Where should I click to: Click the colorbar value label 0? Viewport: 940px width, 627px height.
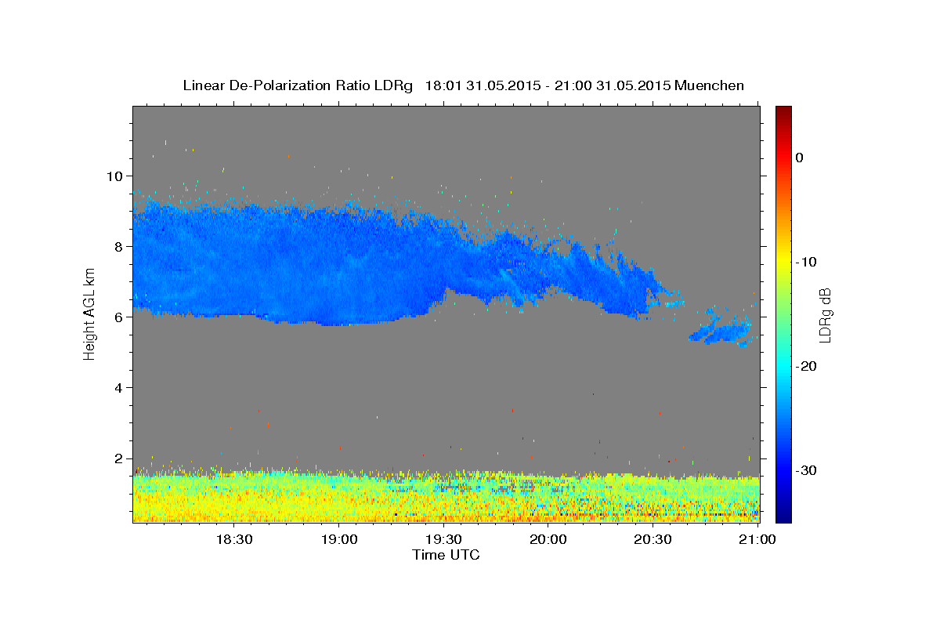(799, 158)
